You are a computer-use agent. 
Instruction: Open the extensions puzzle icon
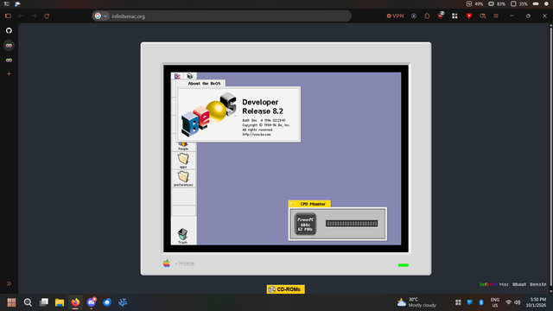[427, 16]
